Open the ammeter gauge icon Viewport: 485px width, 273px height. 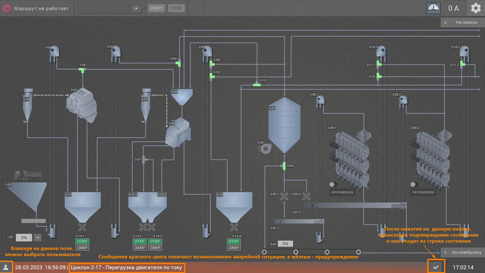(433, 8)
